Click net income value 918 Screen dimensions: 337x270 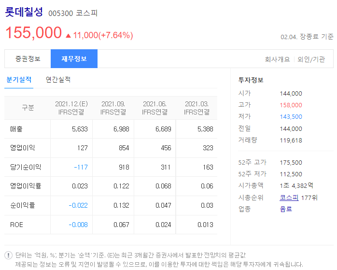coord(124,167)
